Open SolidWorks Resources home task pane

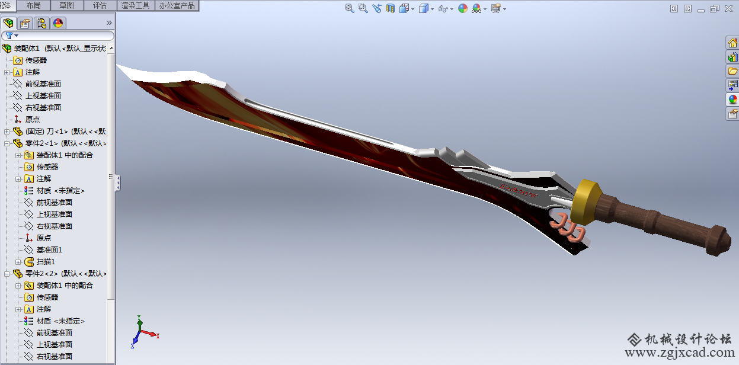coord(732,43)
